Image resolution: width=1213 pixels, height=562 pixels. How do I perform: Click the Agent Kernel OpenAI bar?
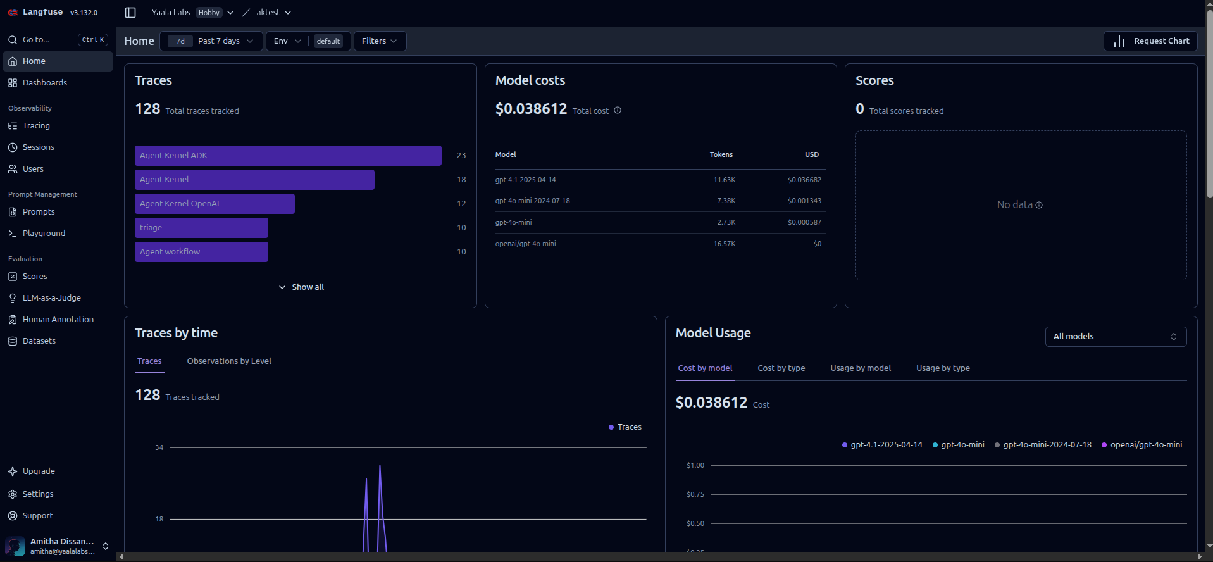coord(215,204)
